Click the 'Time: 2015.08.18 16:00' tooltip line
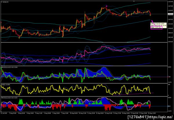 (x=158, y=25)
